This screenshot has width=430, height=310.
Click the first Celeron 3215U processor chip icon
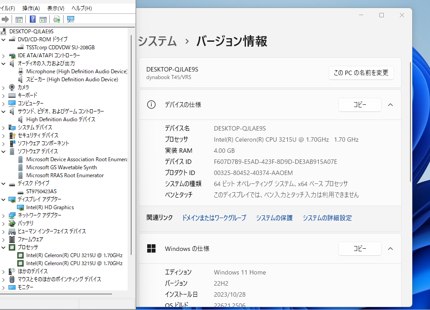[20, 255]
